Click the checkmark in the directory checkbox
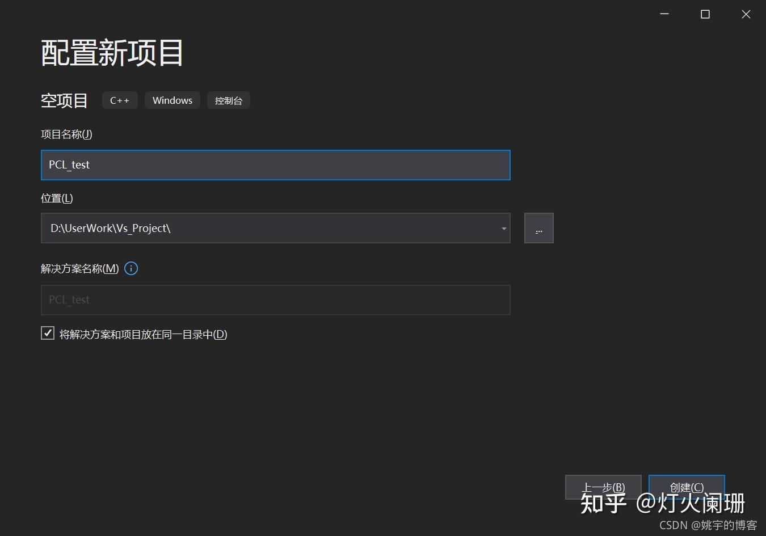Viewport: 766px width, 536px height. [47, 333]
